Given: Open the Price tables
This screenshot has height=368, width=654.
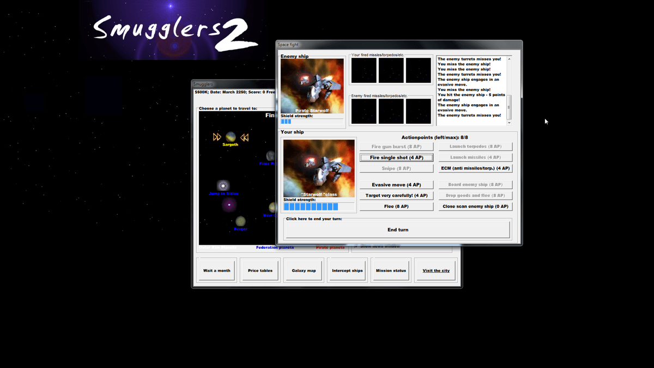Looking at the screenshot, I should pos(260,270).
